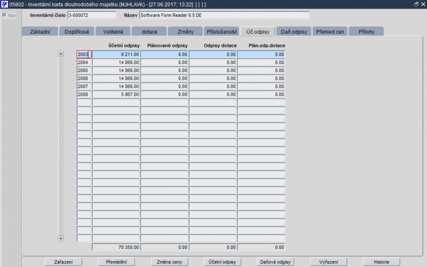This screenshot has height=267, width=427.
Task: Click Plán.odp.dotace cell in 2007 row
Action: click(261, 87)
